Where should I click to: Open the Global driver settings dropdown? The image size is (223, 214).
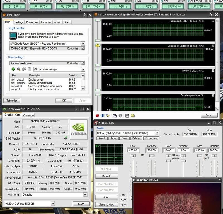[x=83, y=69]
